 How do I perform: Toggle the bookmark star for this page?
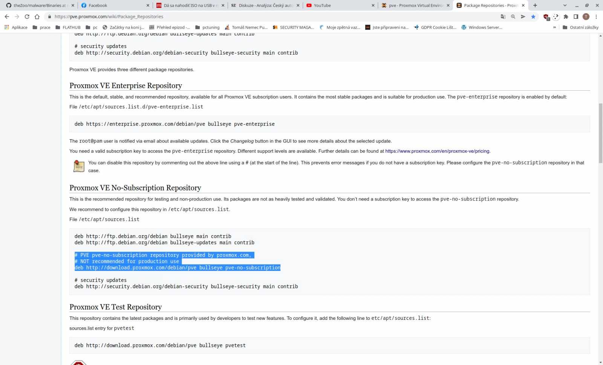[533, 17]
